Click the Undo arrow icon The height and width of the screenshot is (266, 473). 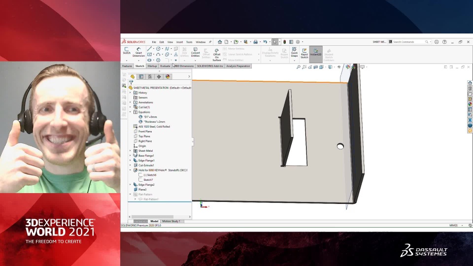tap(265, 42)
